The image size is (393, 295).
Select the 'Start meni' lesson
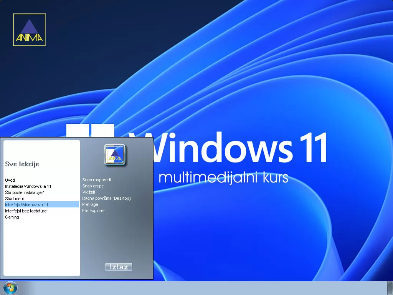(x=15, y=199)
